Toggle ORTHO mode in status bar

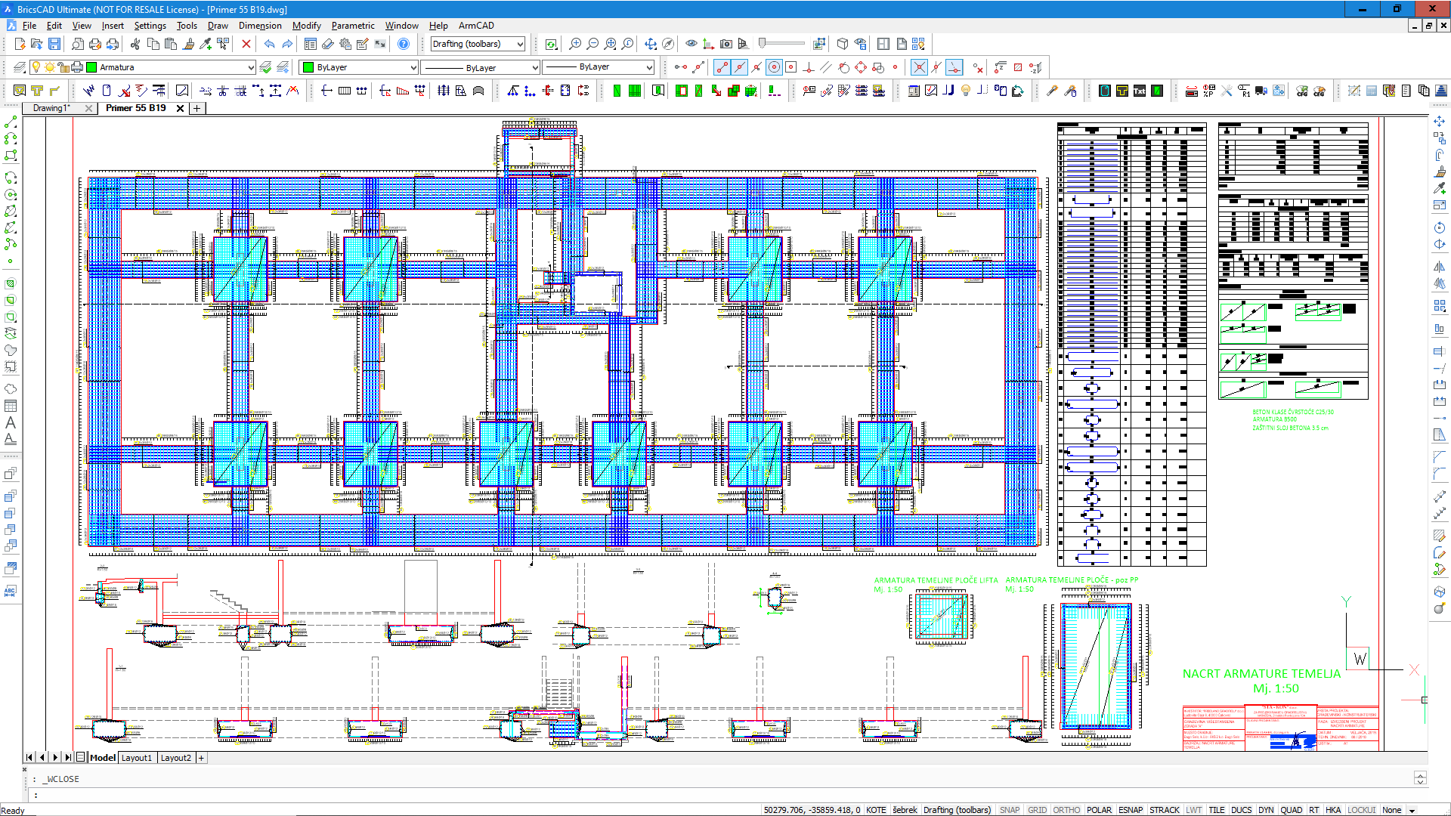tap(1066, 810)
